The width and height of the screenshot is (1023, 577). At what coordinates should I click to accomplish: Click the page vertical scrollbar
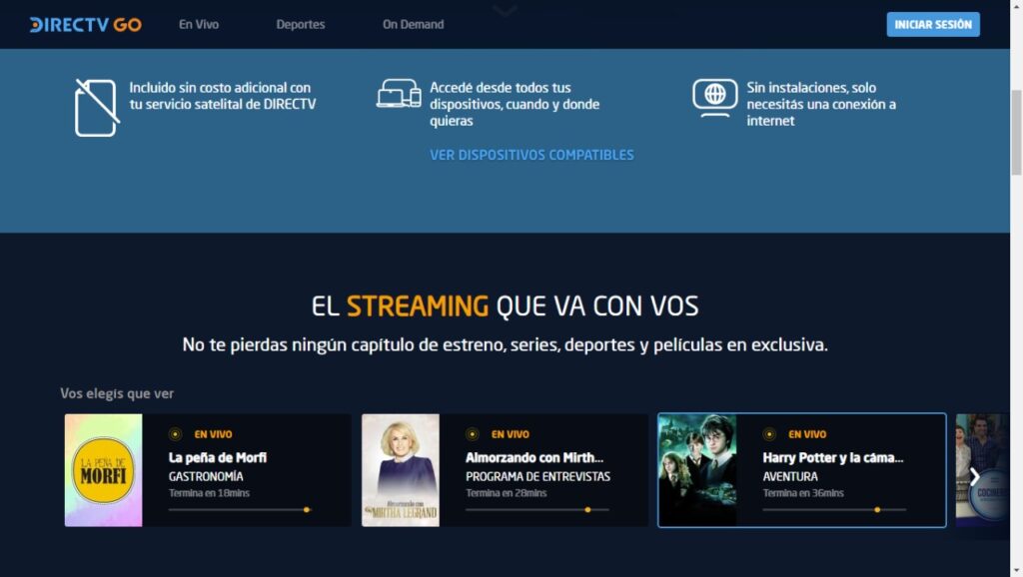[x=1016, y=130]
